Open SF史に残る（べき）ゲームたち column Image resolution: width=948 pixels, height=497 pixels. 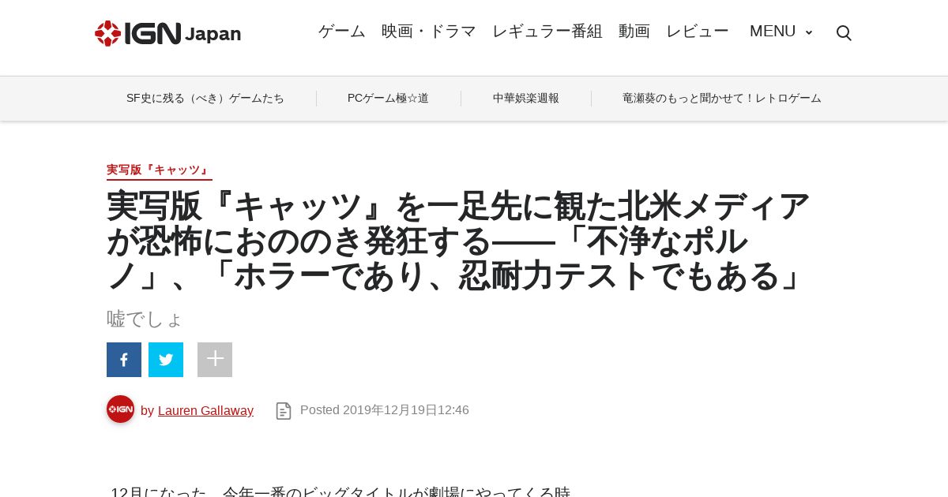[x=205, y=99]
